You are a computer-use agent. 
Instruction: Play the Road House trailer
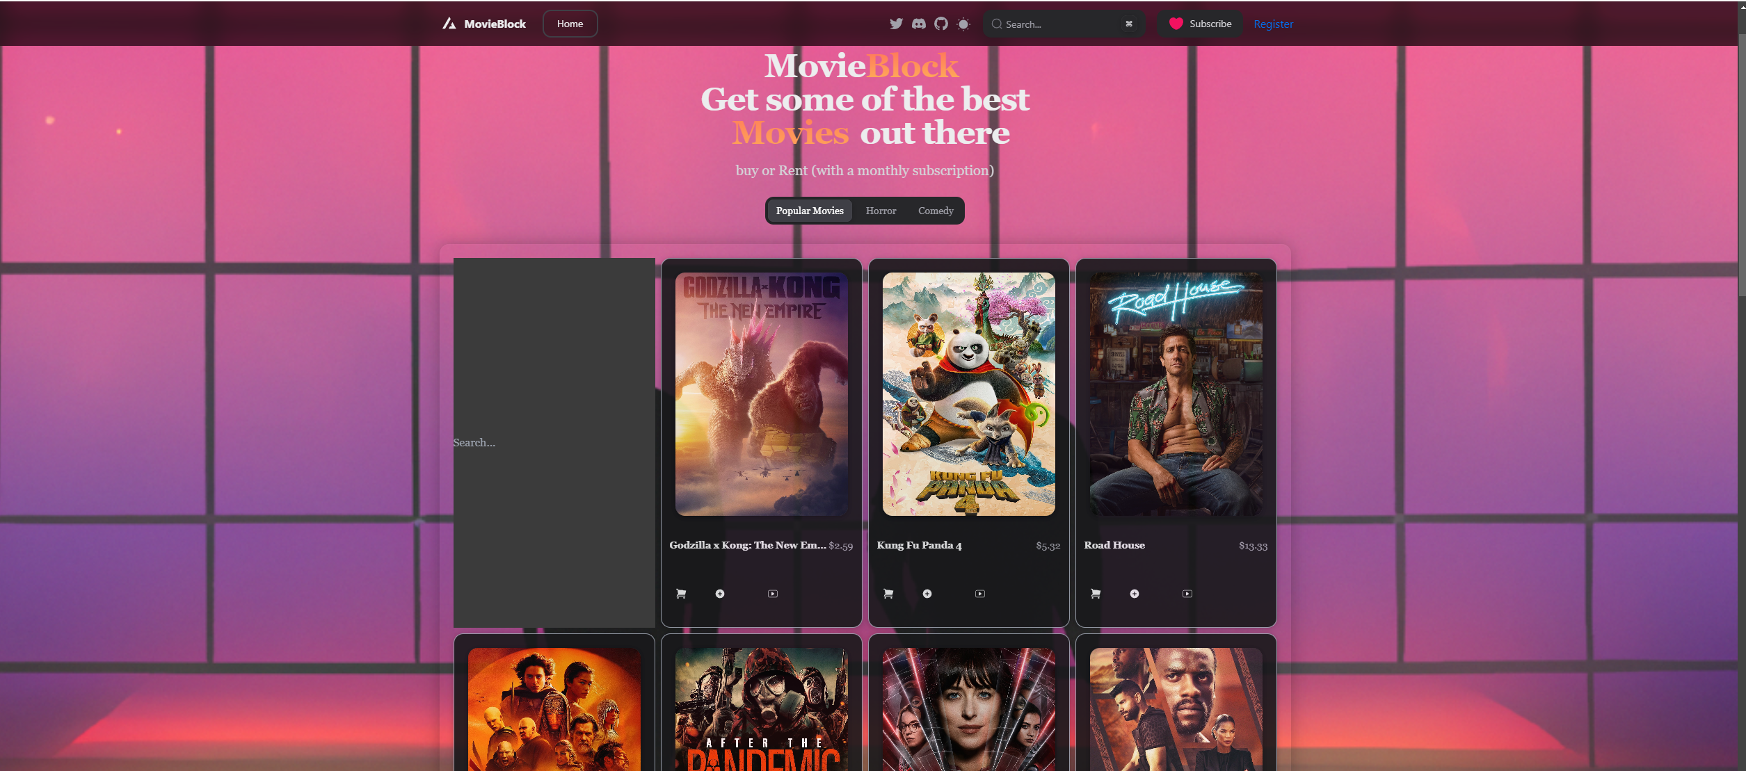coord(1187,593)
